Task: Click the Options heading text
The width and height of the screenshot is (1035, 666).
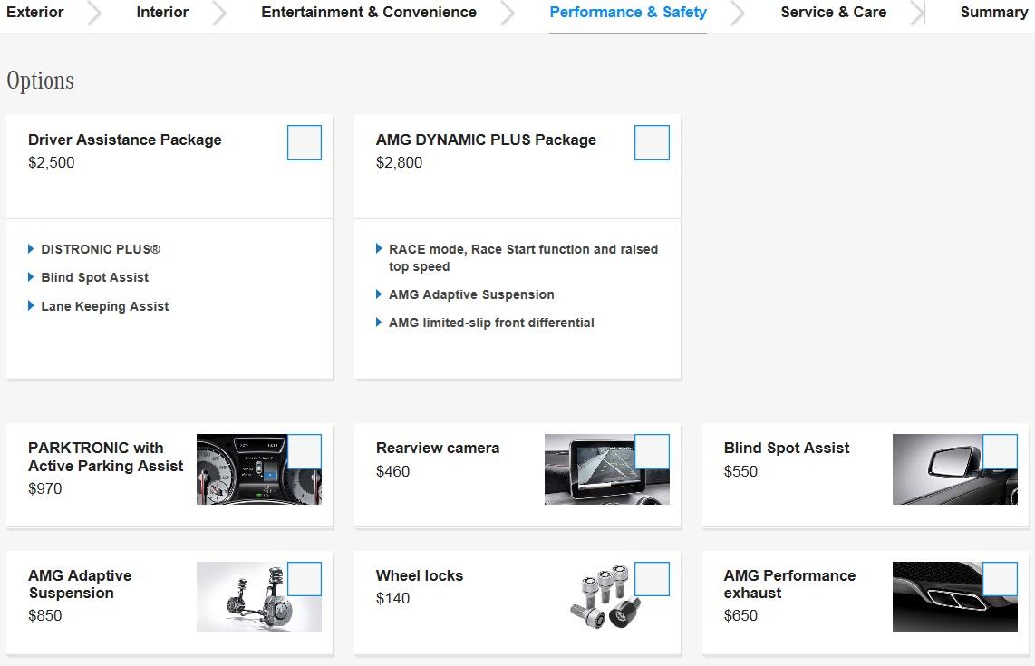Action: point(40,81)
